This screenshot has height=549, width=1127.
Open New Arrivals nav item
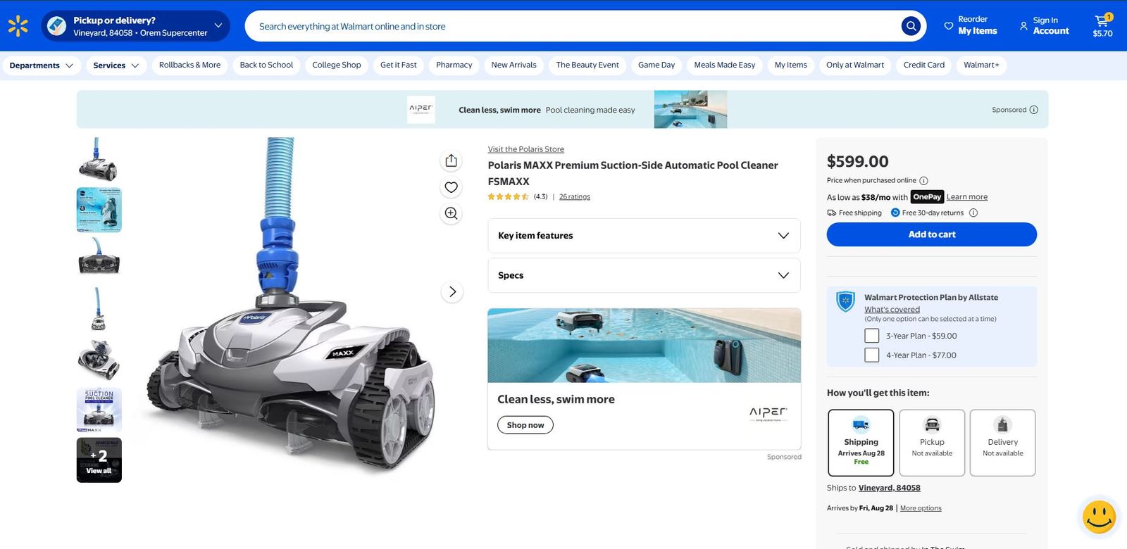click(514, 65)
